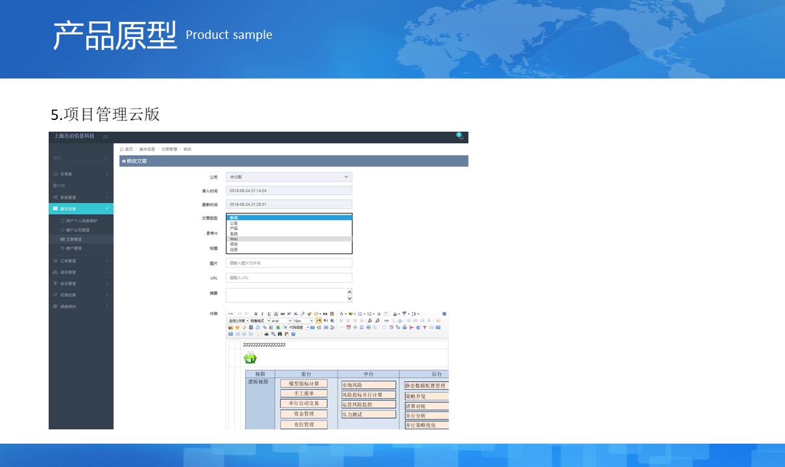Viewport: 785px width, 467px height.
Task: Expand the 仪表盘 sidebar menu
Action: tap(81, 174)
